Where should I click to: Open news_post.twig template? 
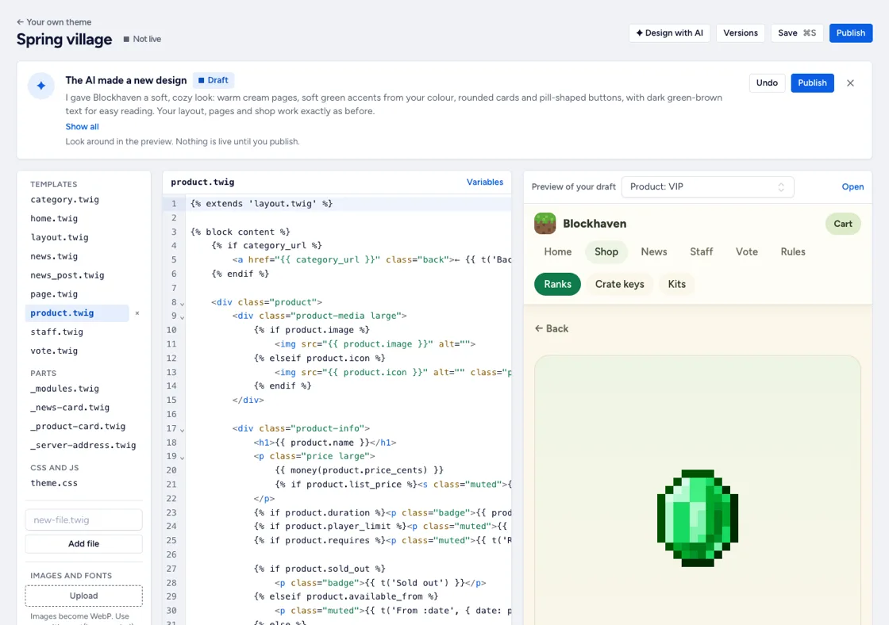(x=67, y=274)
